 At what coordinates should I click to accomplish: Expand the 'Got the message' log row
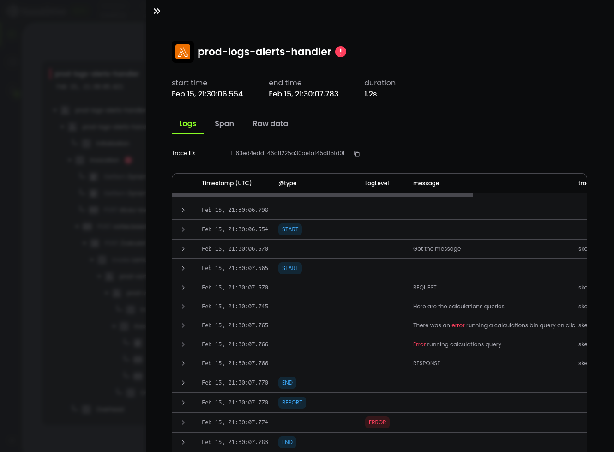point(183,249)
